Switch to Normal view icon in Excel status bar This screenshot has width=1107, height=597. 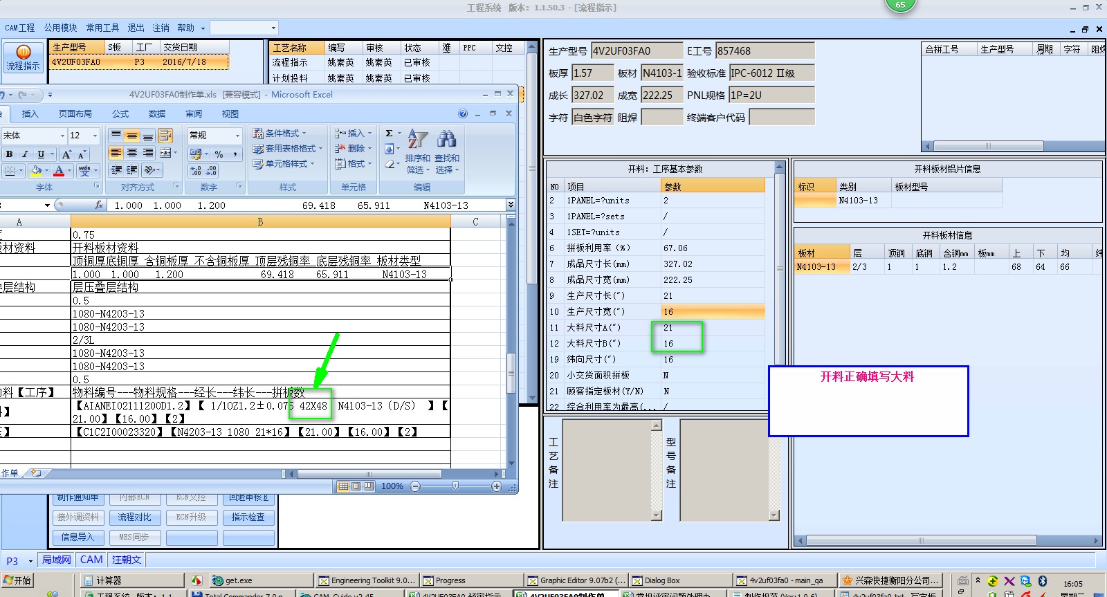tap(343, 486)
